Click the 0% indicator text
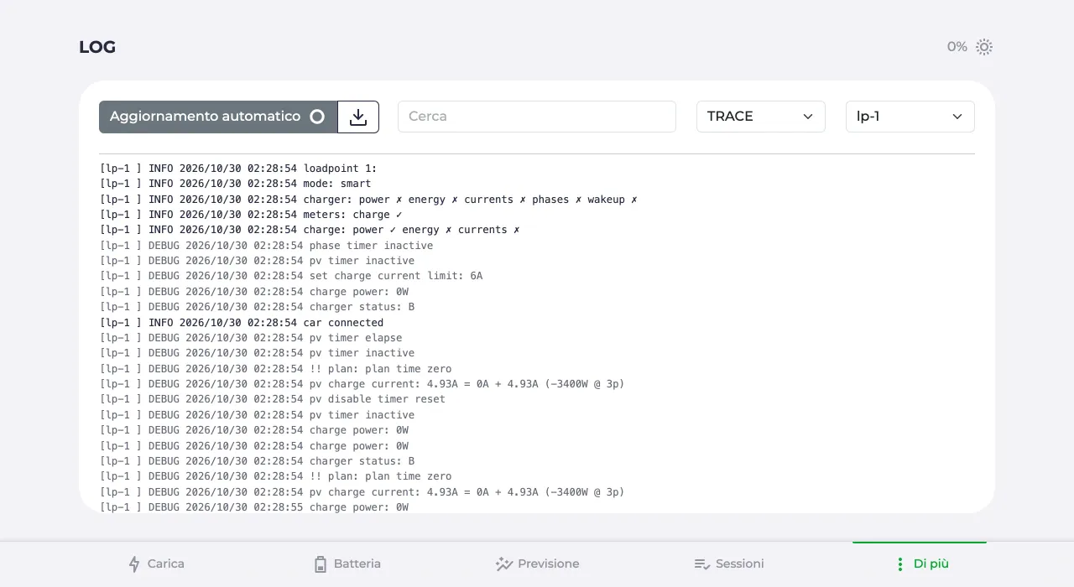Viewport: 1074px width, 587px height. click(x=957, y=47)
